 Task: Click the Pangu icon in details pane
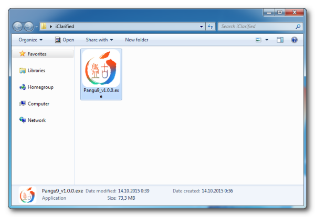(28, 195)
